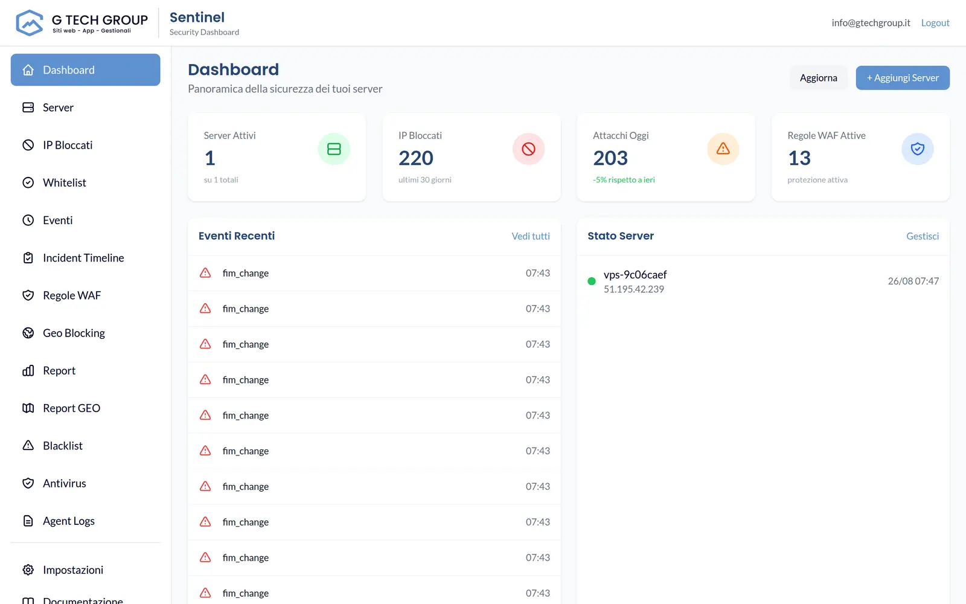Click the info@gtechgroup.it account email
Viewport: 966px width, 604px height.
871,23
